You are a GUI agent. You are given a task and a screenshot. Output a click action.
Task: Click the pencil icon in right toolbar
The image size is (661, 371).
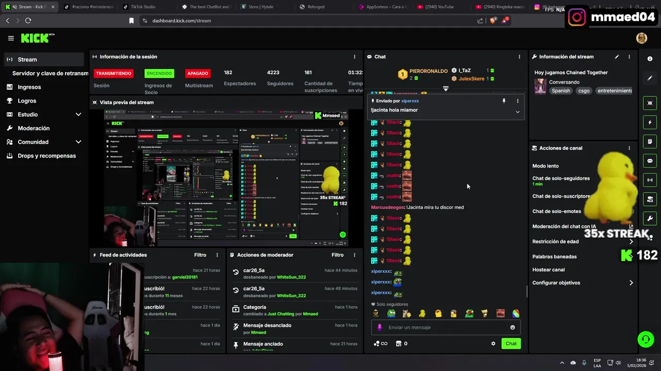pyautogui.click(x=650, y=78)
